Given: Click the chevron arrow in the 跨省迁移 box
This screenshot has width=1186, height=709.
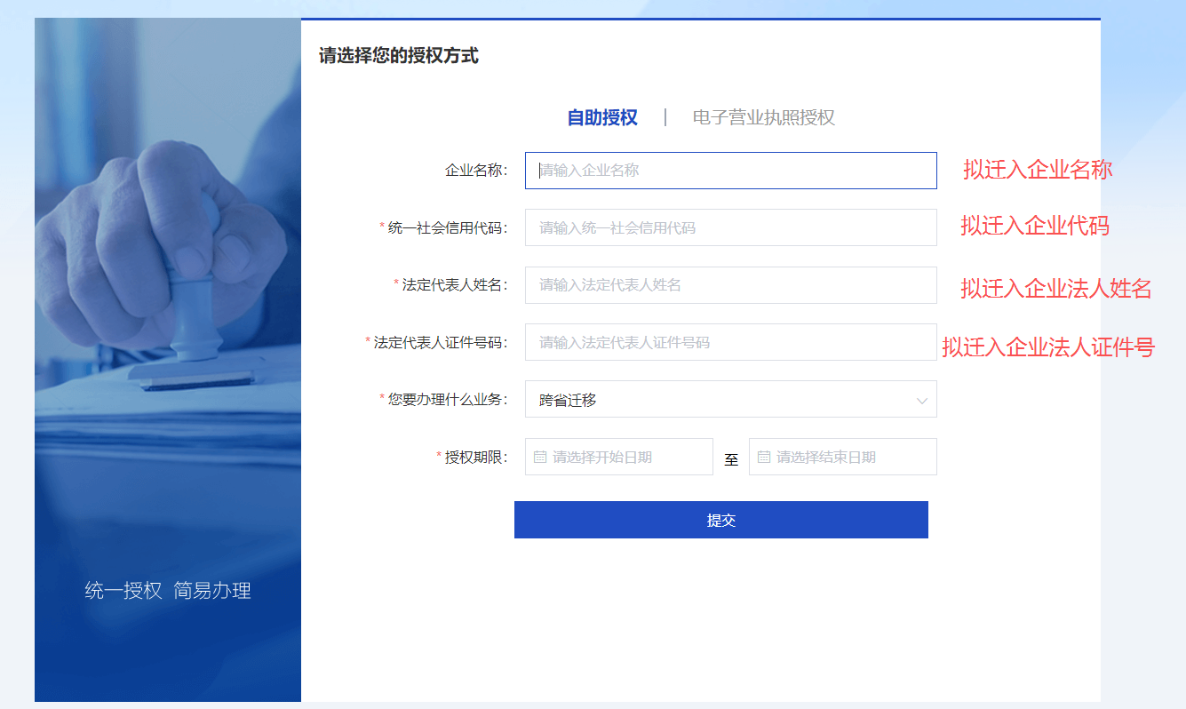Looking at the screenshot, I should tap(921, 401).
